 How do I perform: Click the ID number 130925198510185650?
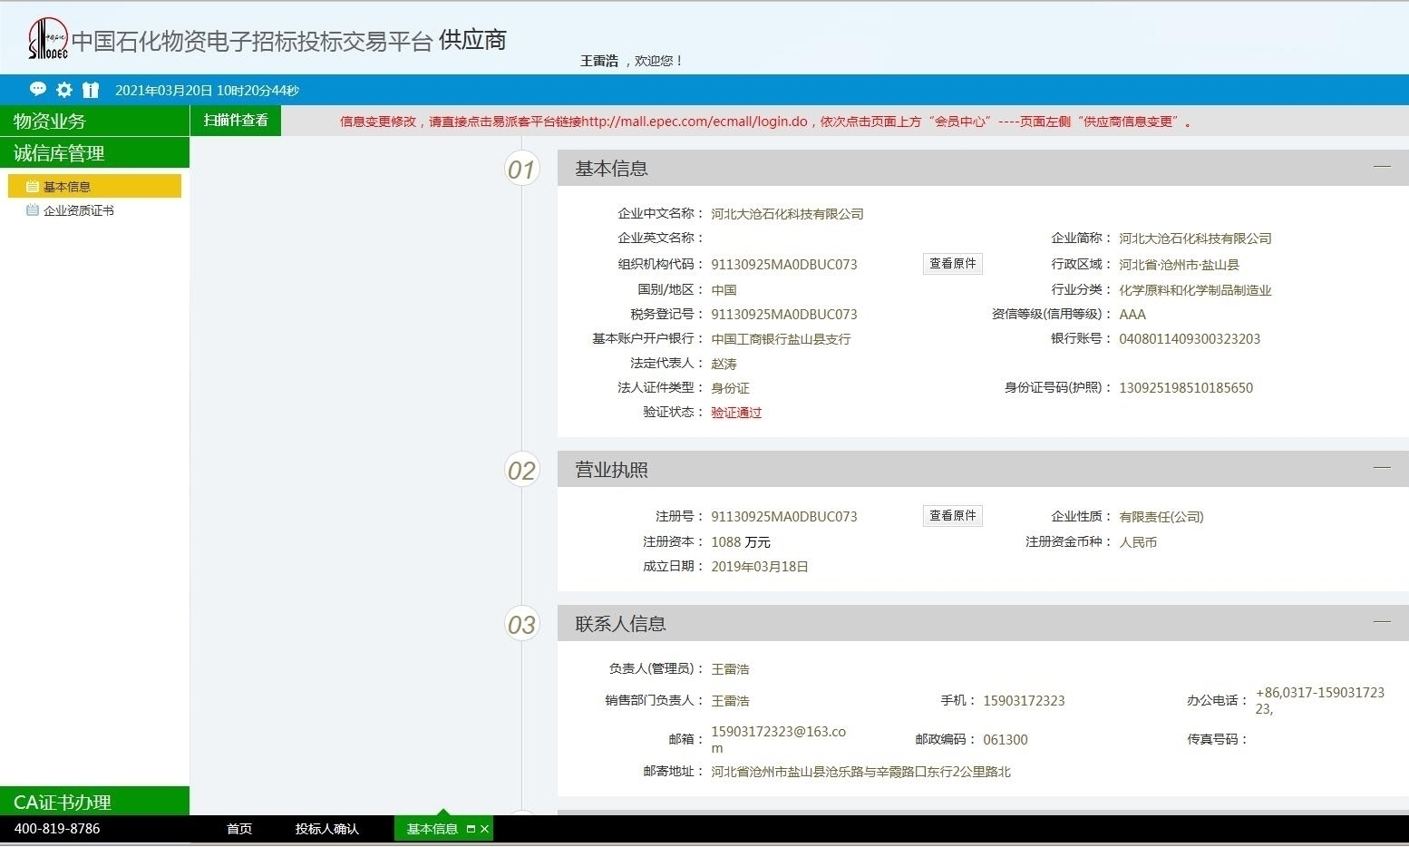(1186, 388)
